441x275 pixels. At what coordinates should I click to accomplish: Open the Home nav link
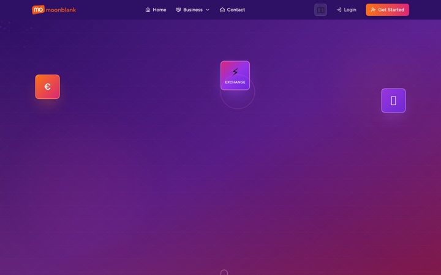[x=156, y=10]
